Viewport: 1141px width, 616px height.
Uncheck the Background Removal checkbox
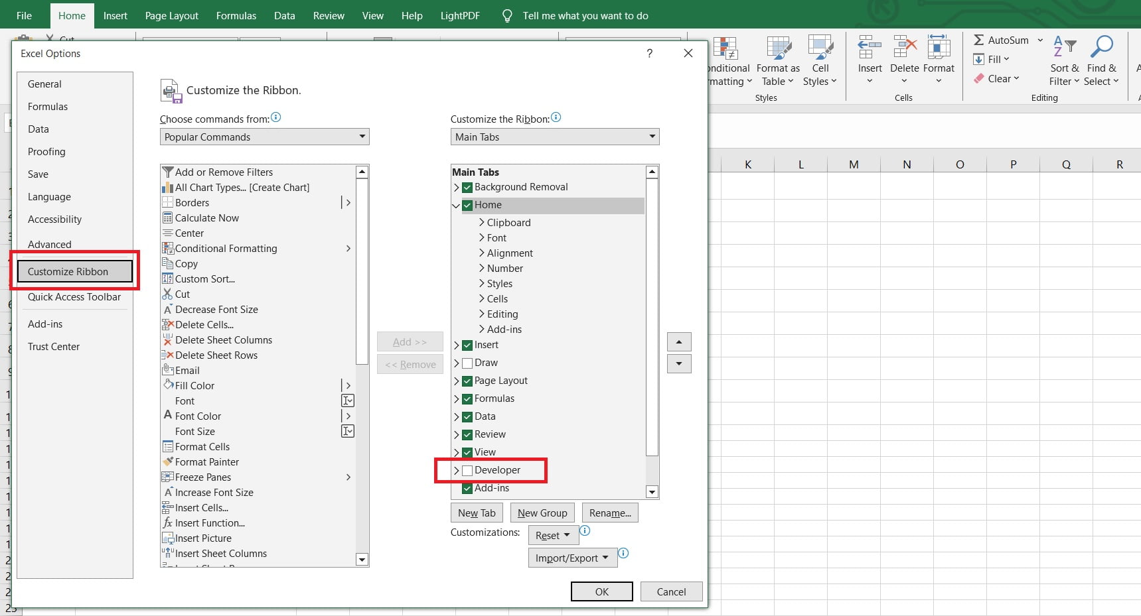tap(467, 187)
